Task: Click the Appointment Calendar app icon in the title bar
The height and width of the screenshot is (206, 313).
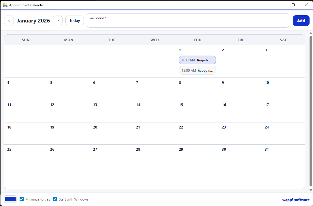Action: point(5,5)
